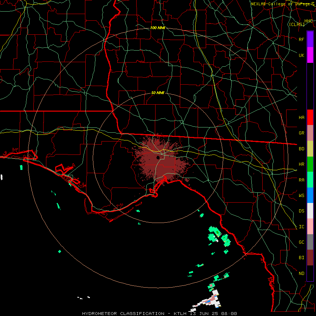Click the "BD" legend label
The image size is (316, 316).
click(x=302, y=149)
